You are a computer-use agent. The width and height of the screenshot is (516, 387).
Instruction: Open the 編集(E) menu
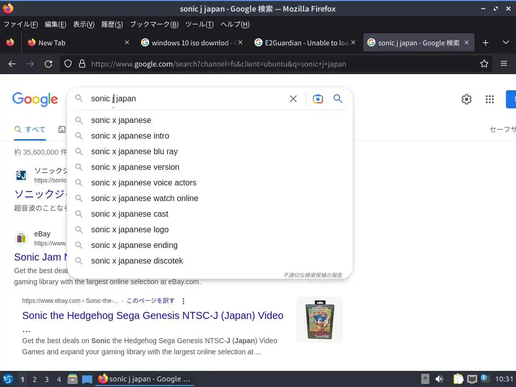point(55,24)
